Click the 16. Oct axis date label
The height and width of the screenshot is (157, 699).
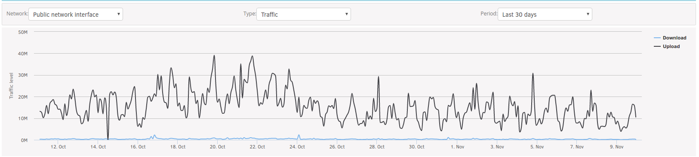coord(138,147)
